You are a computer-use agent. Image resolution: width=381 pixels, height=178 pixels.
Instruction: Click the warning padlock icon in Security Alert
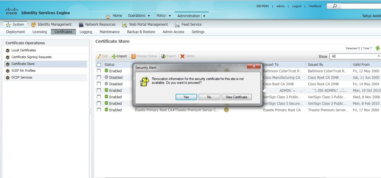(144, 81)
